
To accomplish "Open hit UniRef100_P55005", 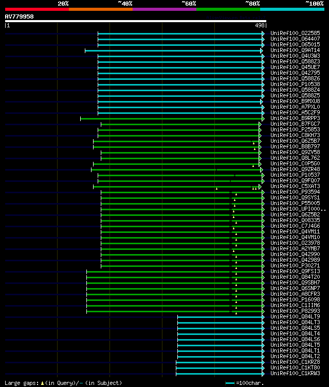I will point(295,204).
